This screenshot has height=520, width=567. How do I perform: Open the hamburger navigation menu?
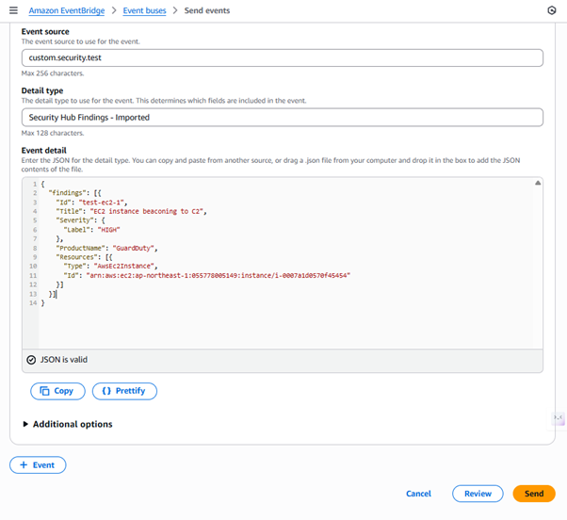[13, 10]
